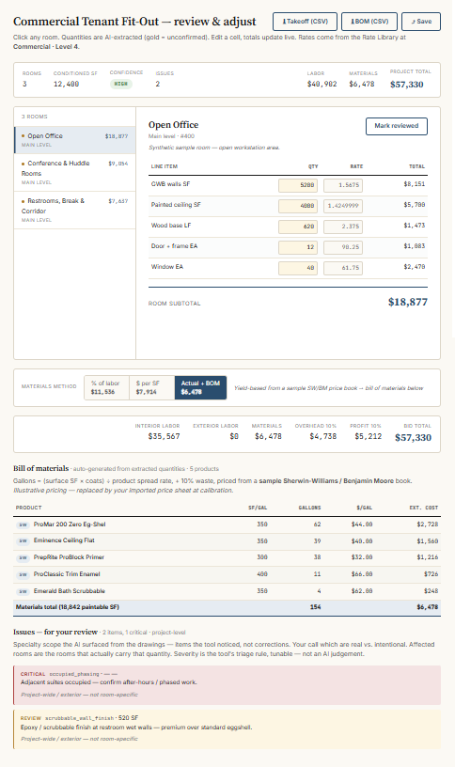The image size is (455, 767).
Task: Download the Takeoff (CSV) file
Action: click(305, 22)
